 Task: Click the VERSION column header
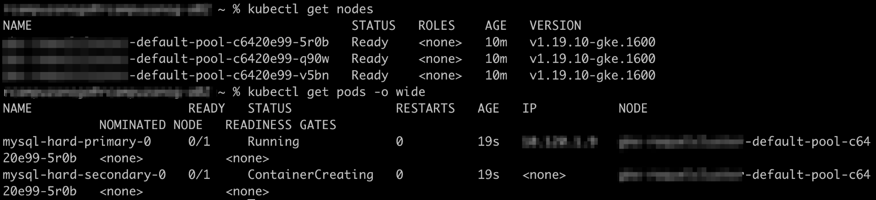[x=555, y=26]
